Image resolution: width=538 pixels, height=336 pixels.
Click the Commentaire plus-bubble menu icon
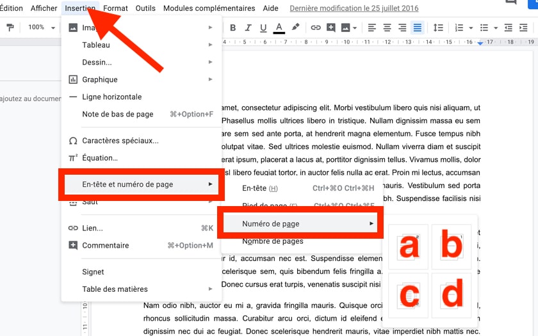(x=73, y=246)
